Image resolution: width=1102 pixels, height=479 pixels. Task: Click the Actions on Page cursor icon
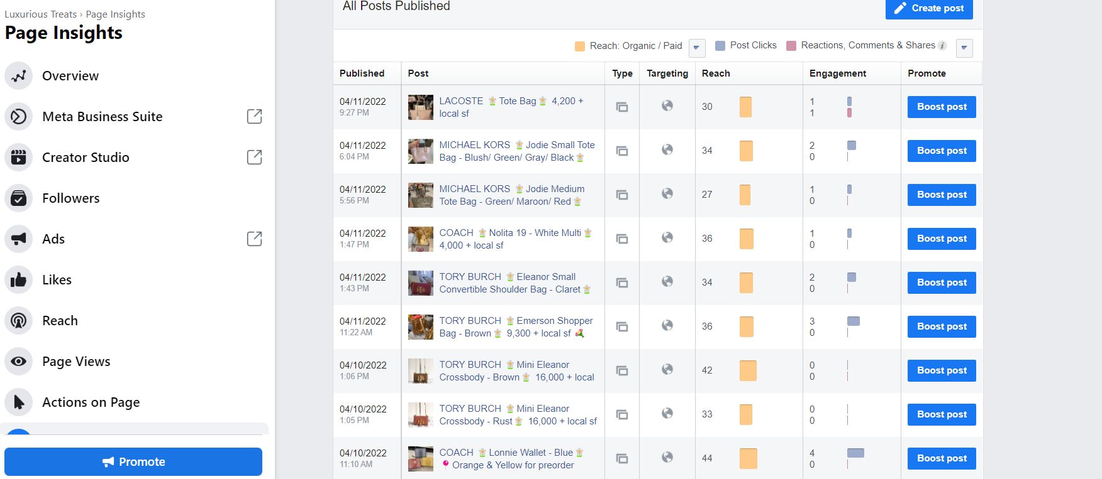tap(19, 402)
